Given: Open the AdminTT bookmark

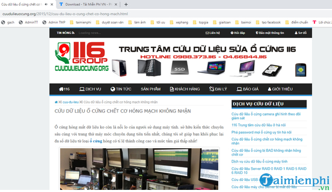Looking at the screenshot, I should 28,22.
